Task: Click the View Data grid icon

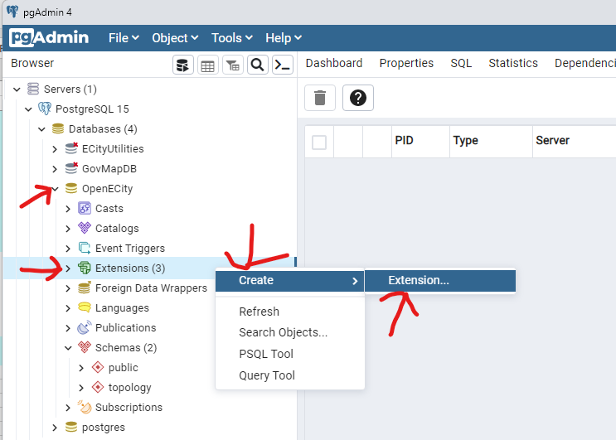Action: pos(208,65)
